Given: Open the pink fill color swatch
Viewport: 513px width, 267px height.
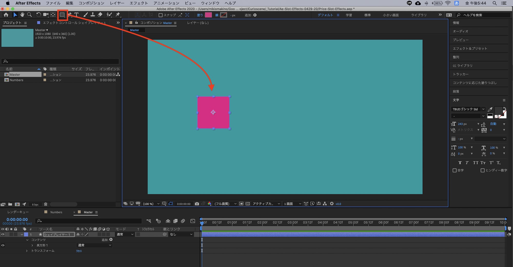Looking at the screenshot, I should pyautogui.click(x=208, y=15).
